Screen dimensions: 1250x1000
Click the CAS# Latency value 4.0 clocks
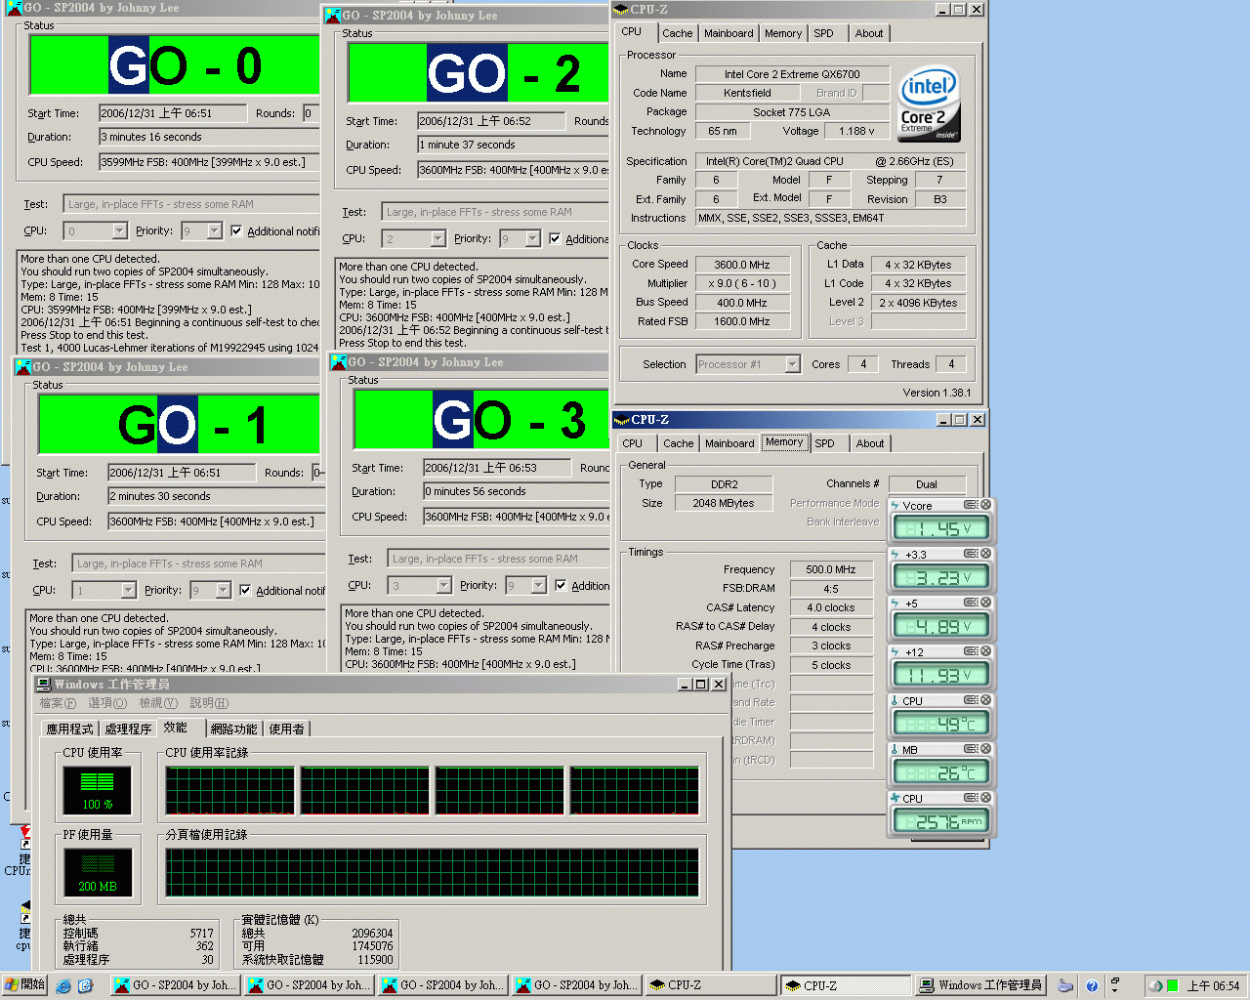pos(831,607)
